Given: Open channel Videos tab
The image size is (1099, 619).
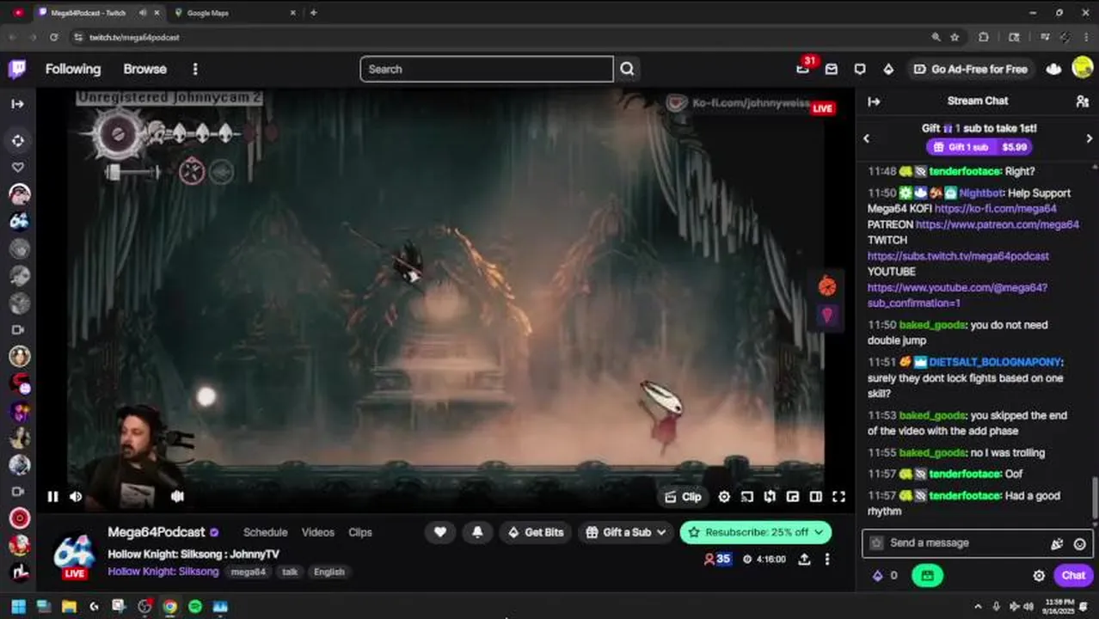Looking at the screenshot, I should pos(317,532).
